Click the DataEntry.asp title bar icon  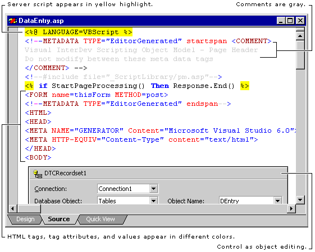coord(13,21)
